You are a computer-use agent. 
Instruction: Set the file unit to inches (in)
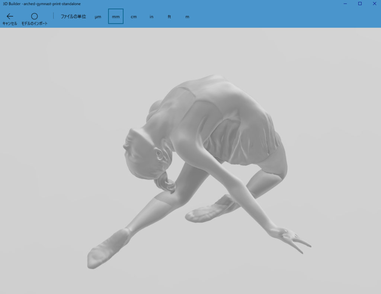tap(151, 17)
